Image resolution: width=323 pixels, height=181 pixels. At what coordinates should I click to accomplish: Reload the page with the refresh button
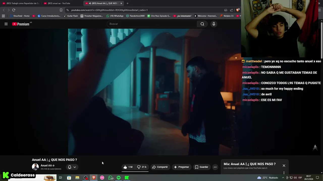[14, 10]
